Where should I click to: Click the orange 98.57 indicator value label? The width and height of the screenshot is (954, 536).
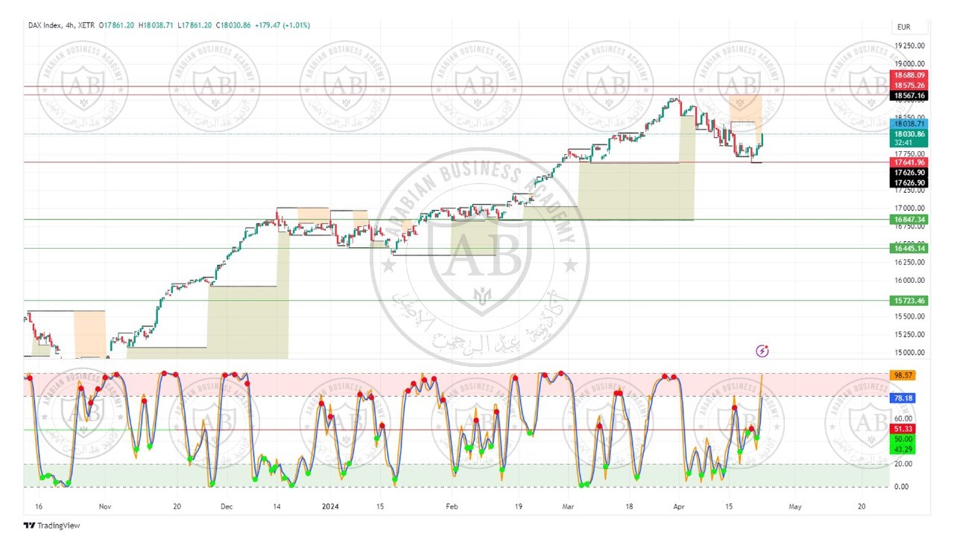point(903,375)
